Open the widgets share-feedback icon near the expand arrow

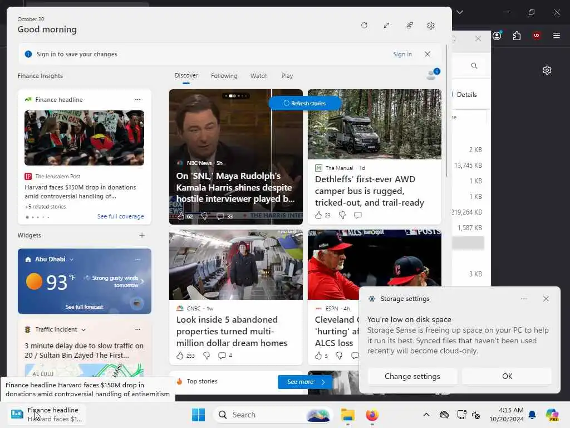tap(409, 26)
